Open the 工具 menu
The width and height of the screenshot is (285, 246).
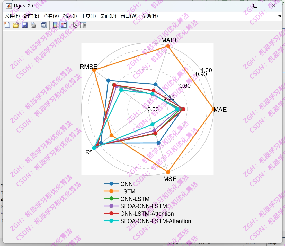(88, 16)
